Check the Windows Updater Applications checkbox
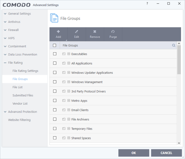The image size is (185, 159). [55, 72]
